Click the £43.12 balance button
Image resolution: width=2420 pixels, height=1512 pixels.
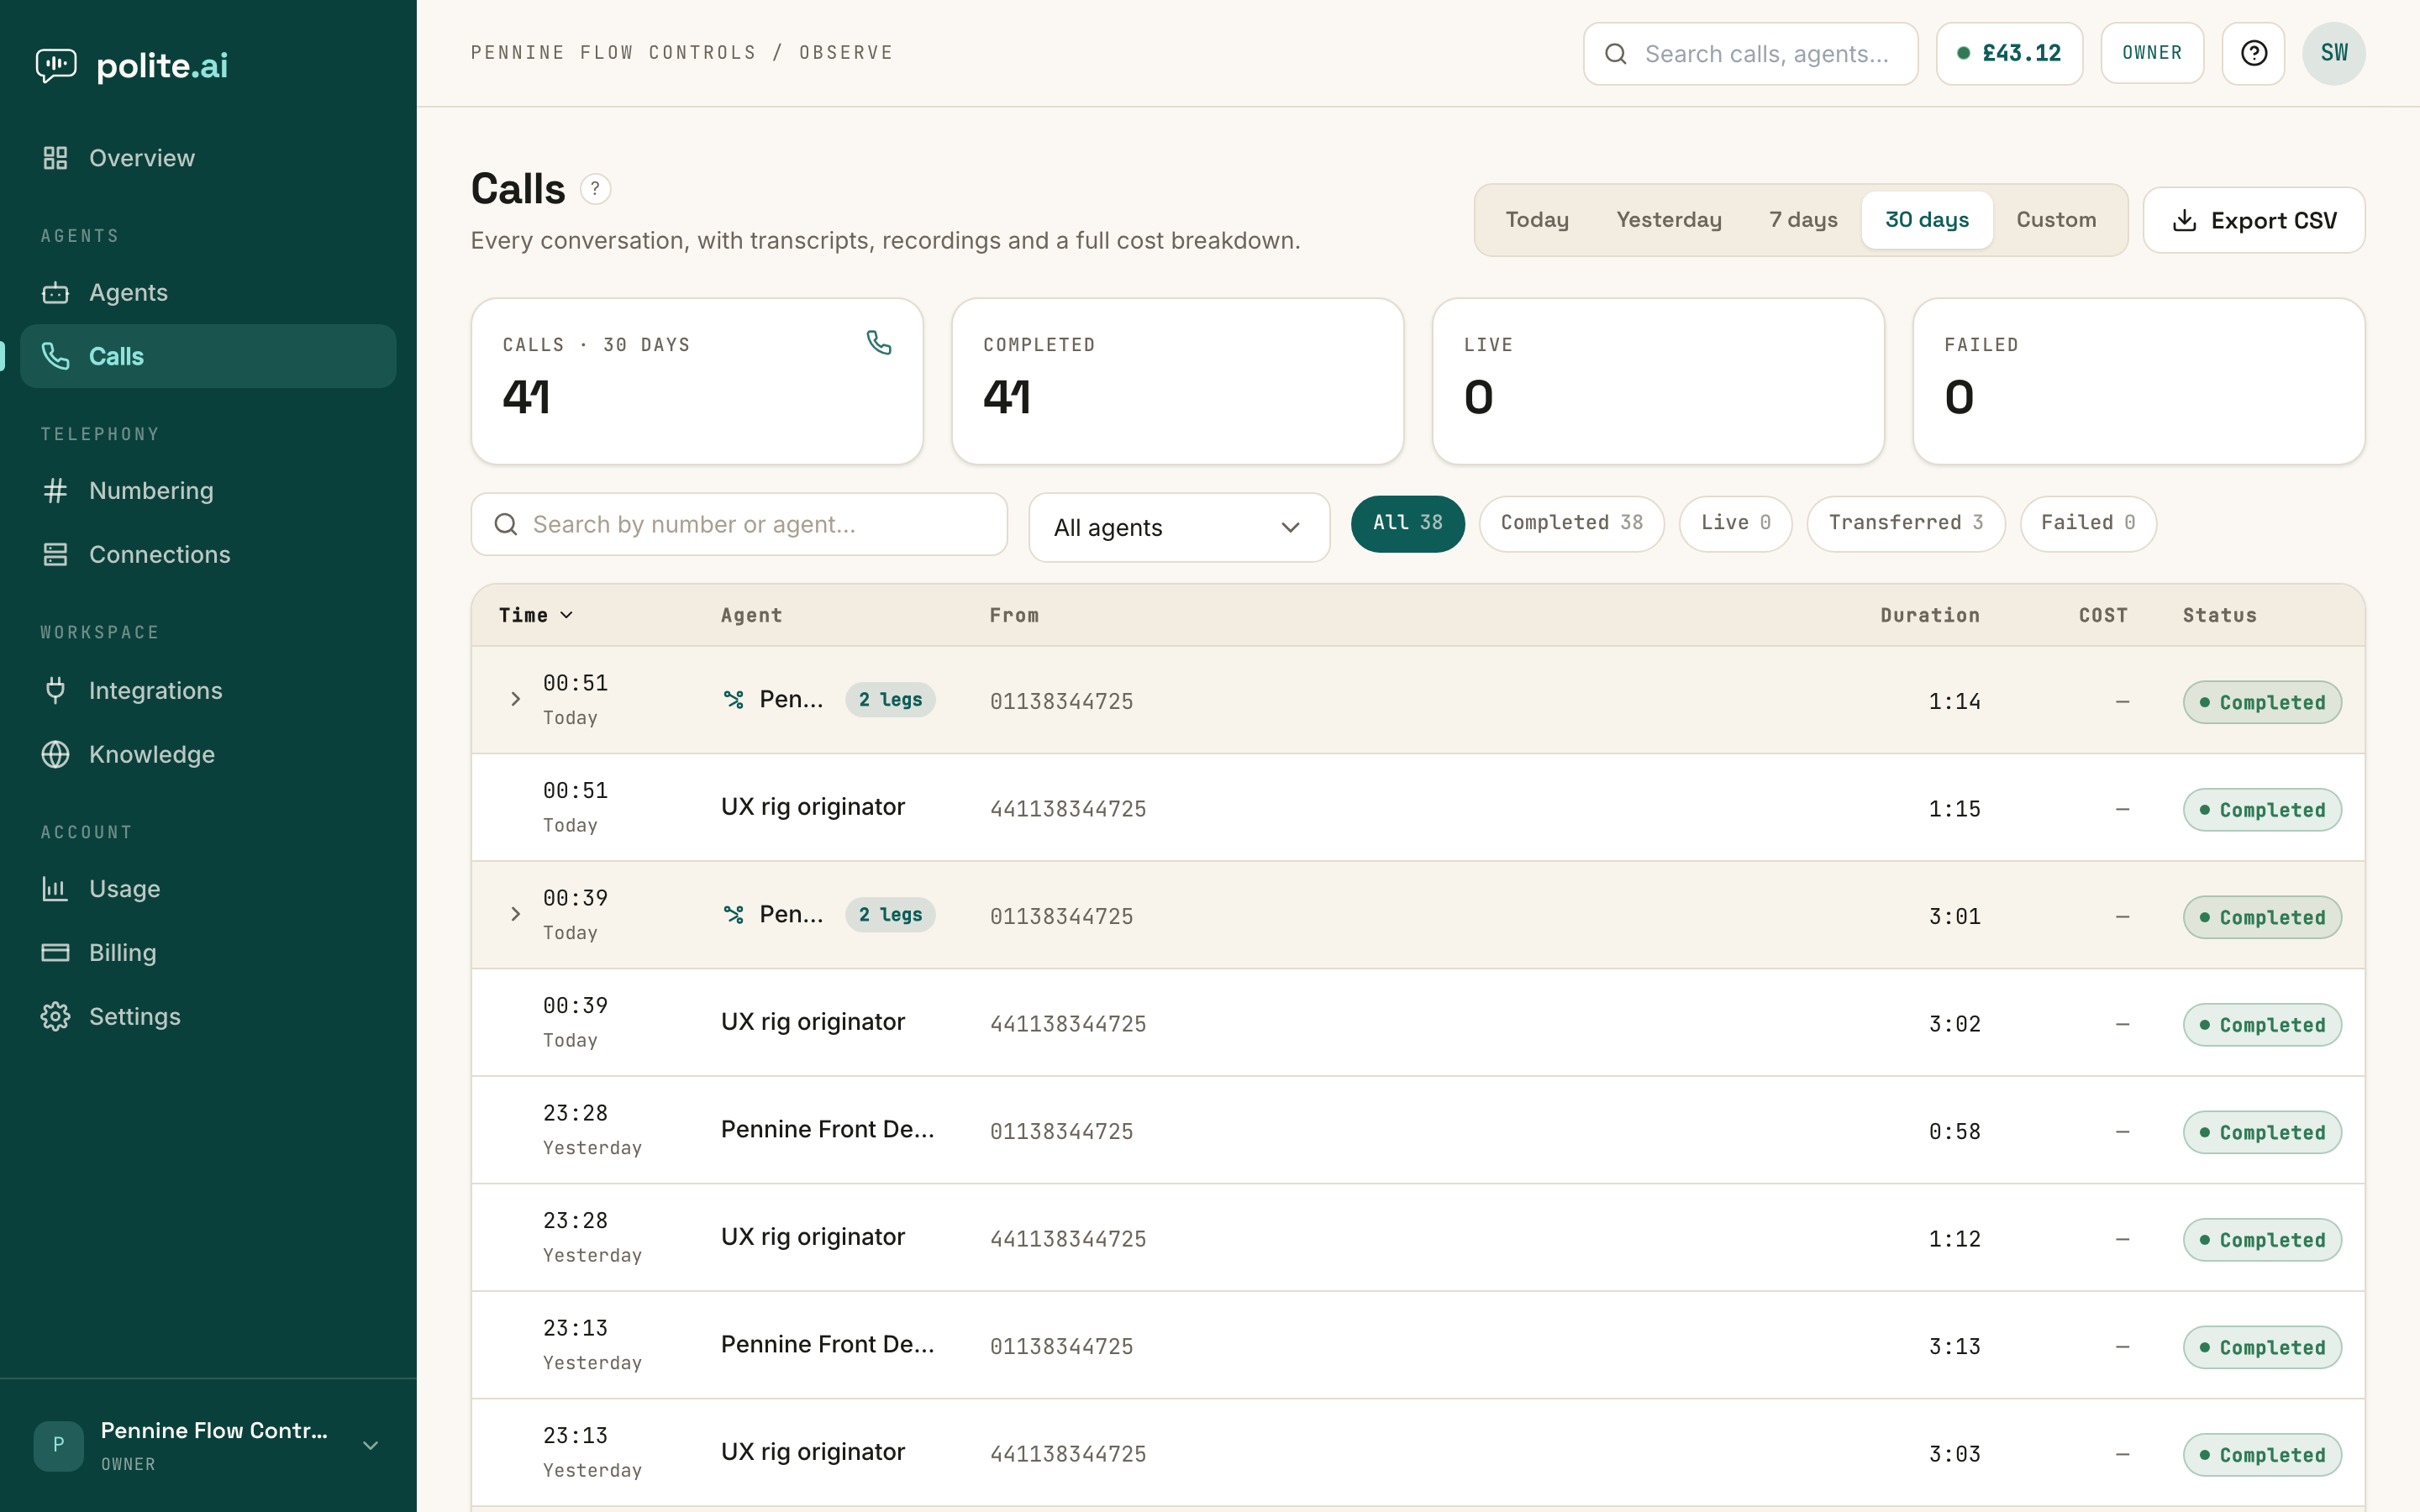click(2009, 53)
